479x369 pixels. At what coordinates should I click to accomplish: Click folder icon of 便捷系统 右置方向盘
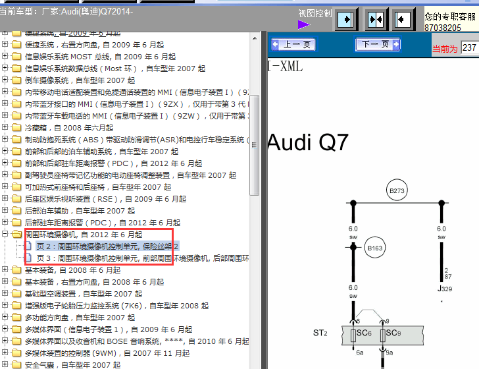16,45
